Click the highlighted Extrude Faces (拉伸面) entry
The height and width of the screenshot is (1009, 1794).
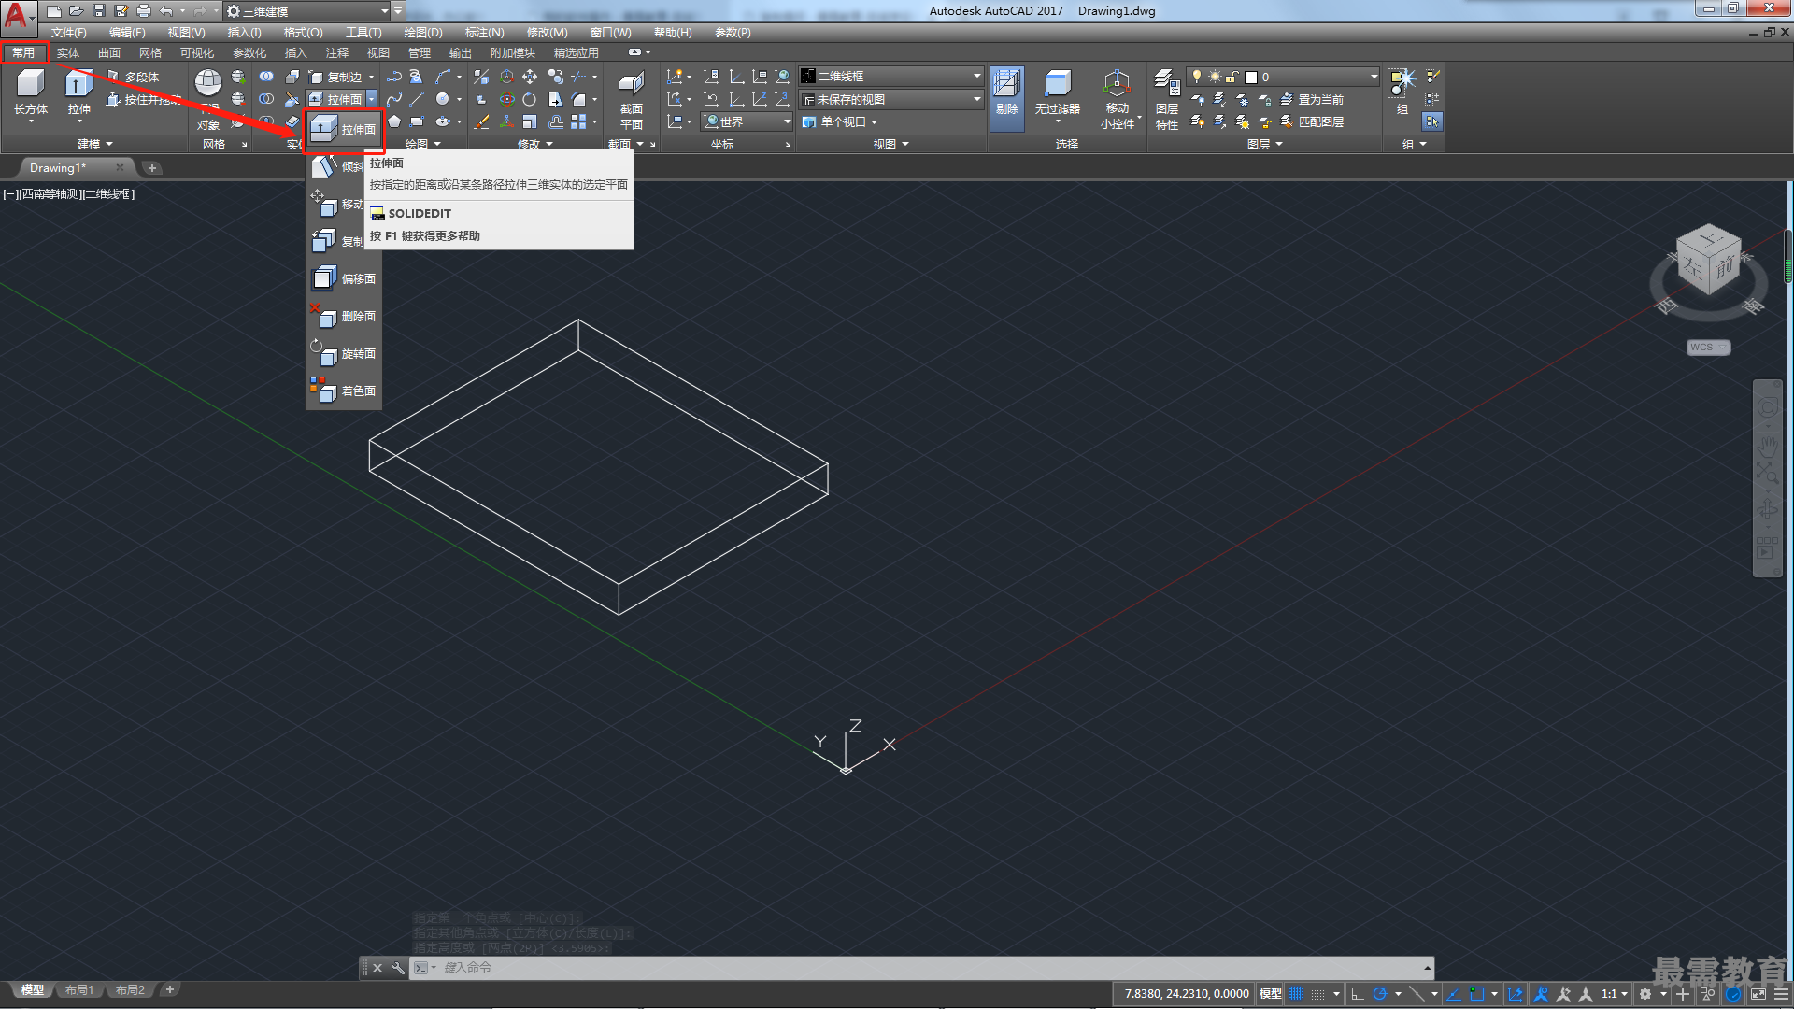tap(344, 129)
